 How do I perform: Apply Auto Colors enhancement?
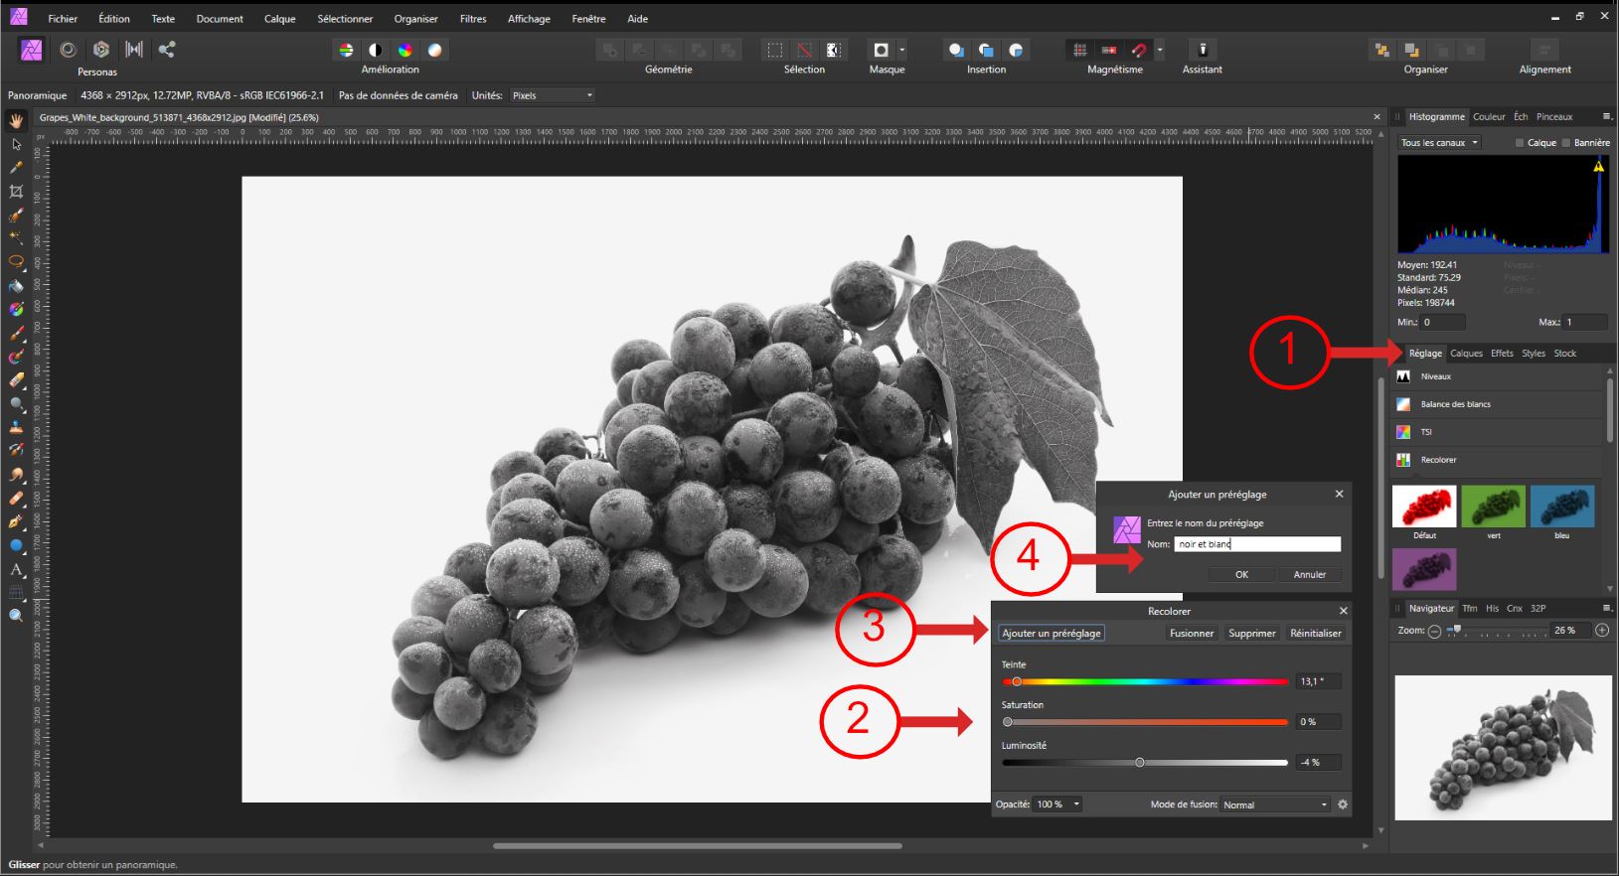(405, 50)
